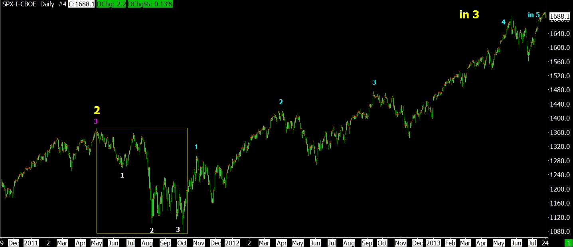Click the 2011 year marker on time axis
The image size is (573, 247).
pyautogui.click(x=31, y=243)
